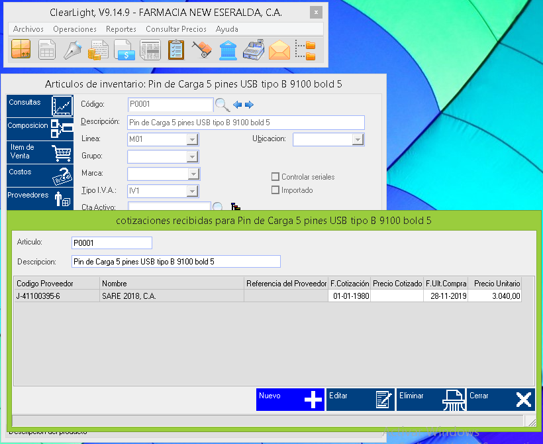Click the Nuevo button to add quotation
This screenshot has height=444, width=543.
click(290, 400)
